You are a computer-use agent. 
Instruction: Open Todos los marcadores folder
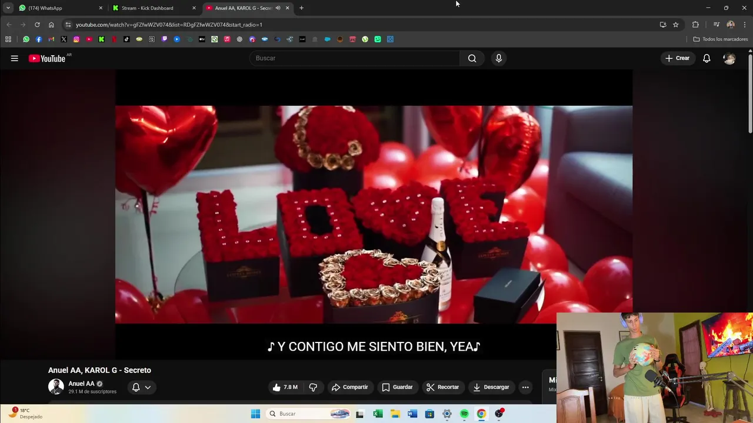click(721, 39)
